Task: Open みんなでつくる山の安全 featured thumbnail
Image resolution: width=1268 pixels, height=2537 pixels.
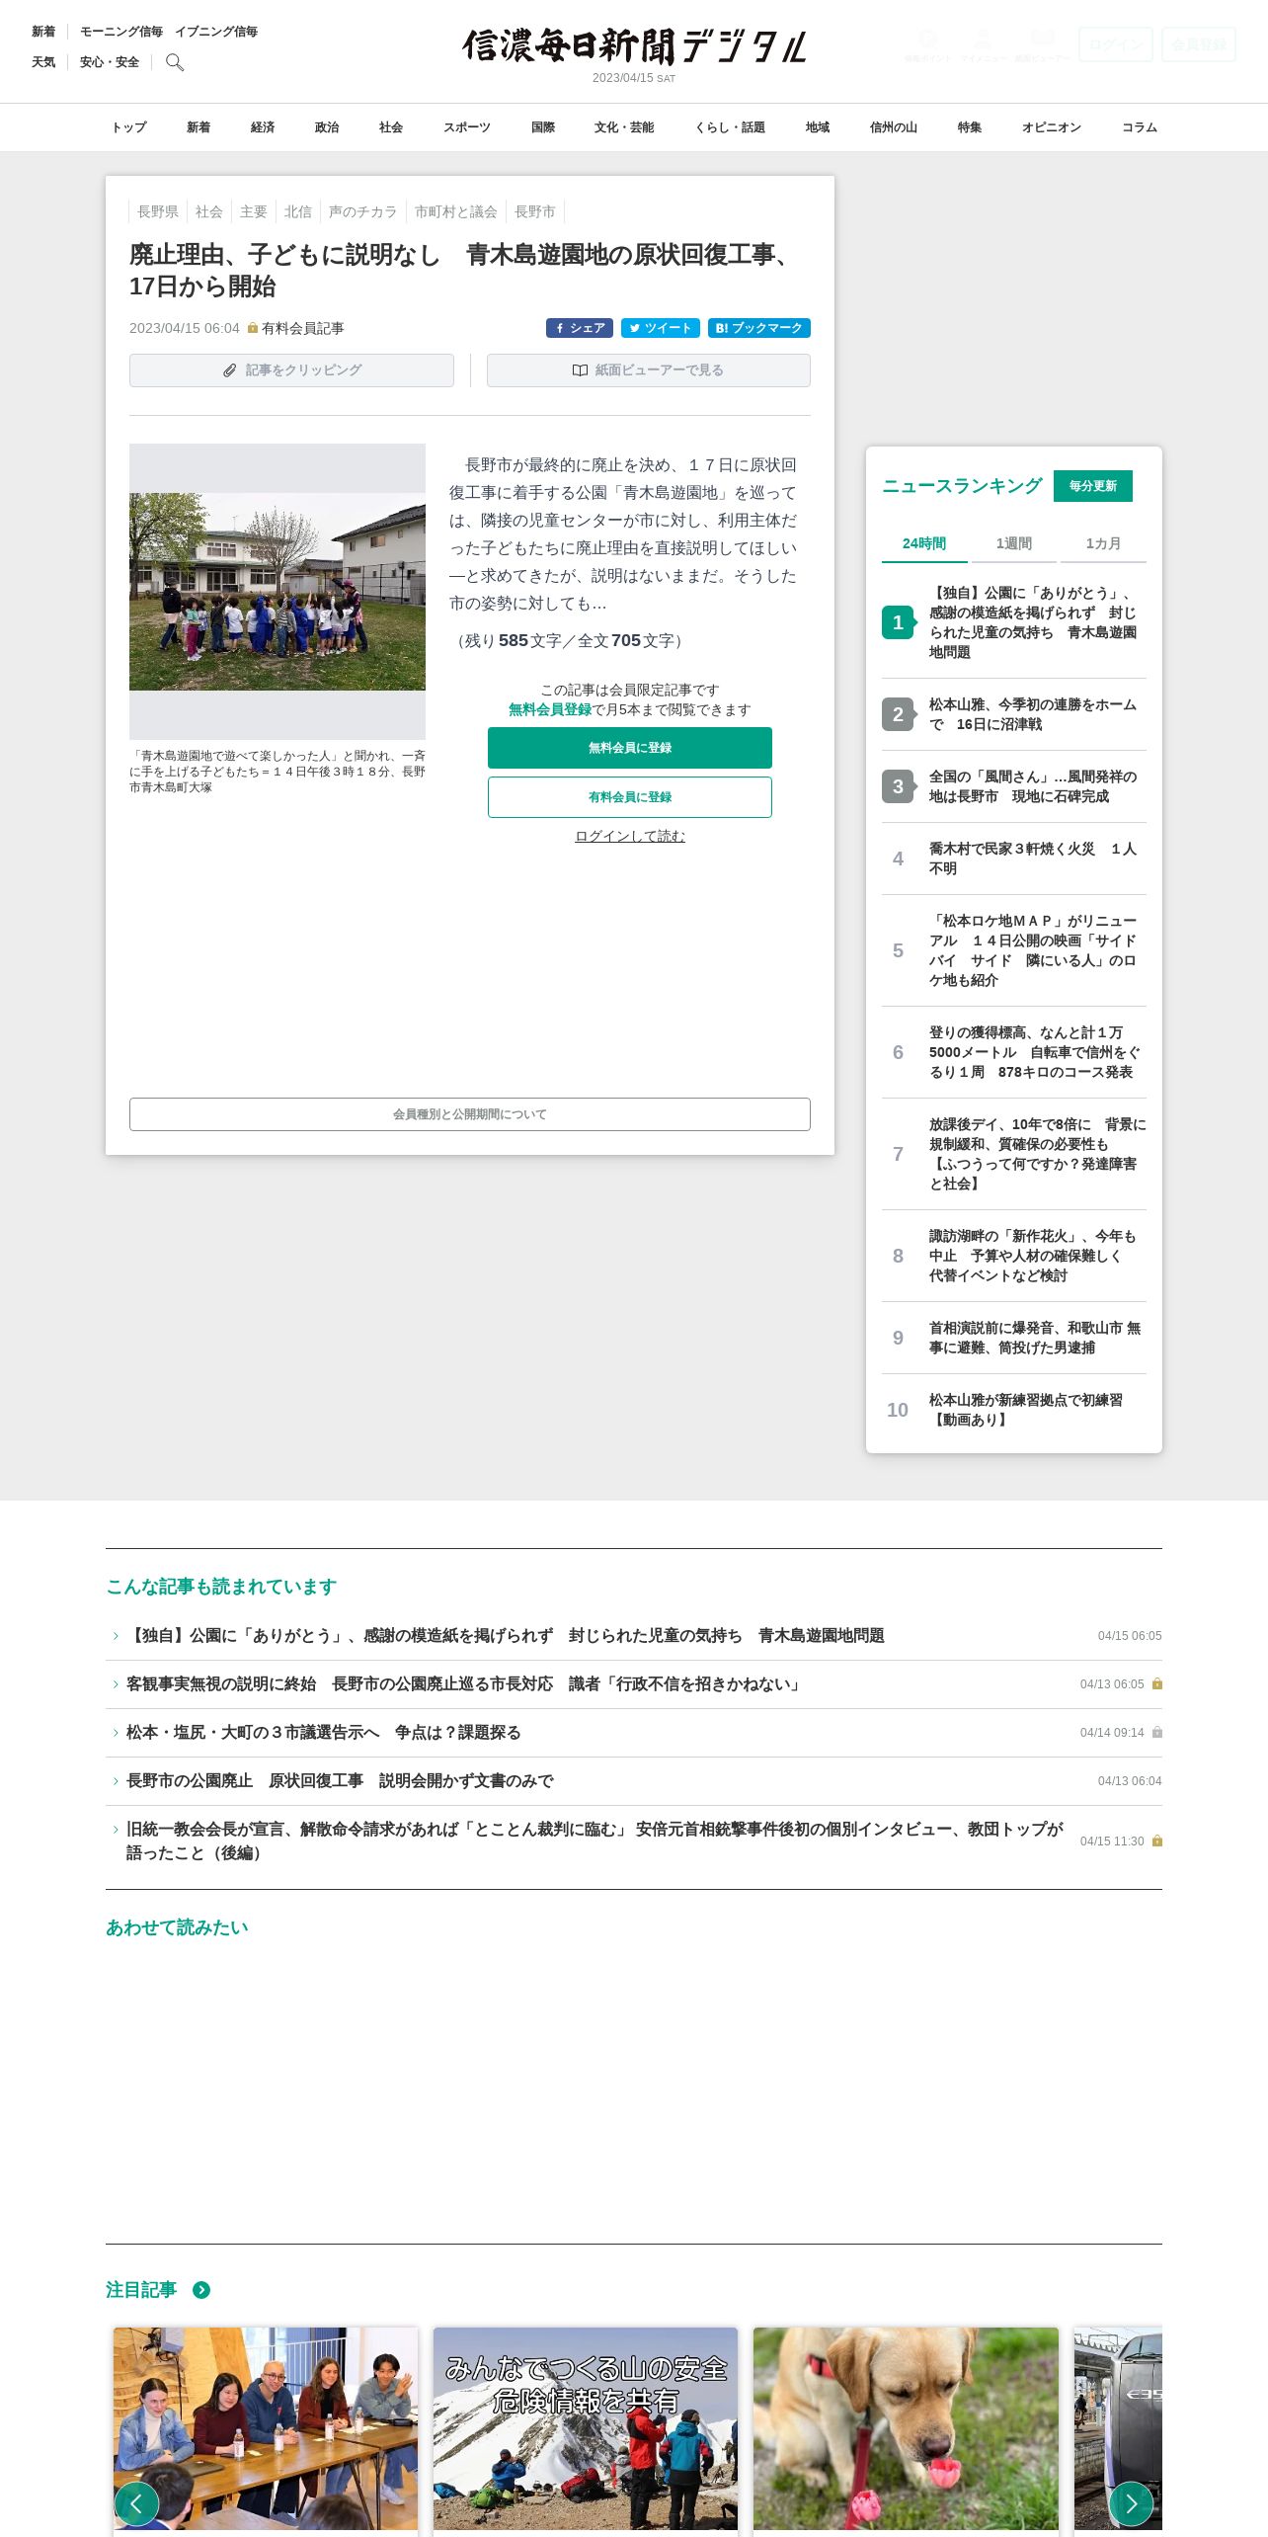Action: click(x=586, y=2429)
